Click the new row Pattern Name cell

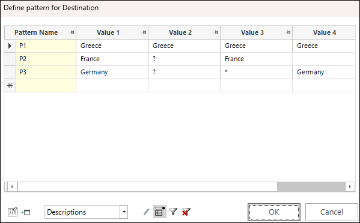[46, 86]
